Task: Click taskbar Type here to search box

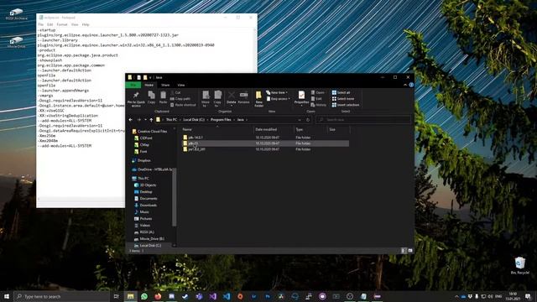Action: tap(61, 296)
